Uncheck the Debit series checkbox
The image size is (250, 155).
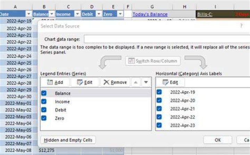coord(44,110)
